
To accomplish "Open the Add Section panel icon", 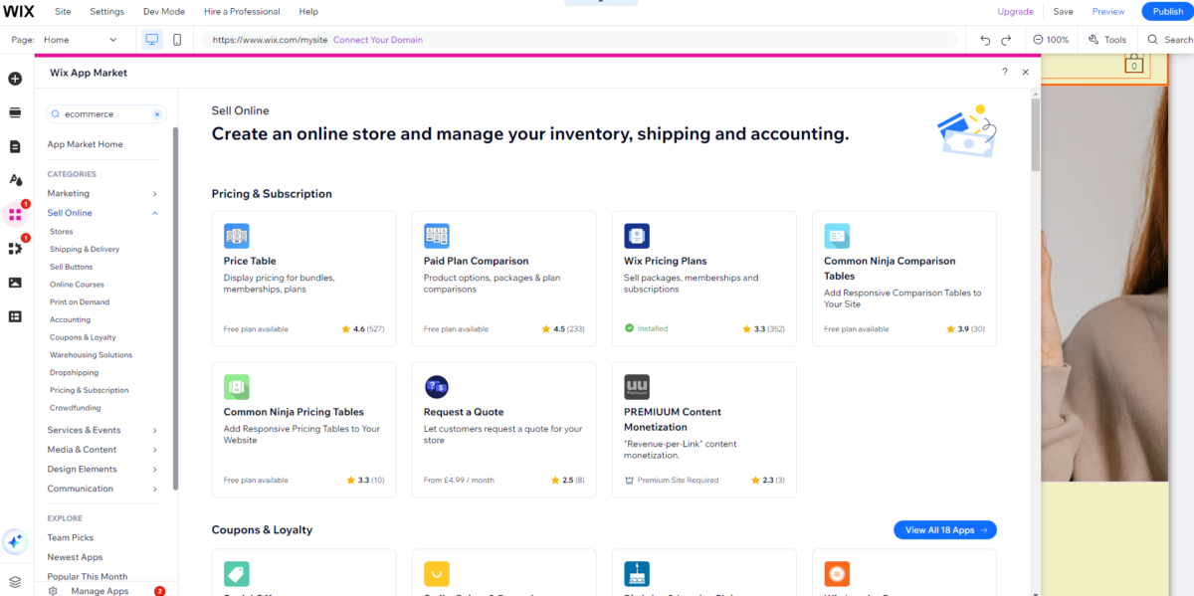I will 15,112.
